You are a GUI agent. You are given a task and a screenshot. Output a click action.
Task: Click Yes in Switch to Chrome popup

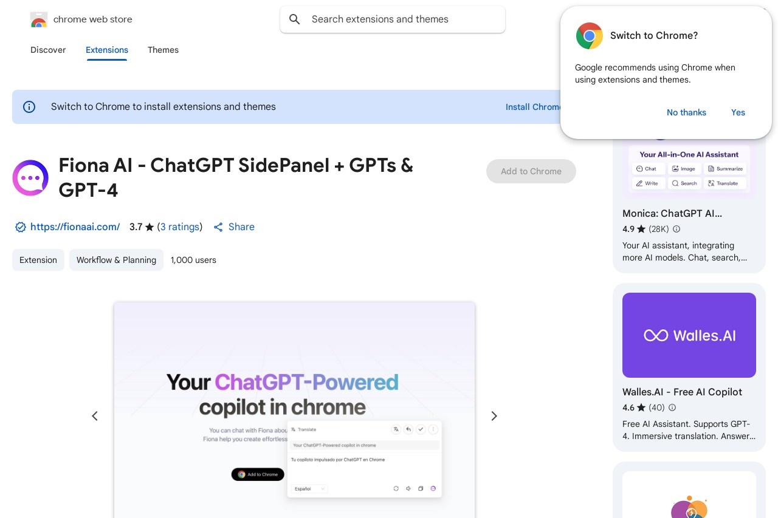738,112
